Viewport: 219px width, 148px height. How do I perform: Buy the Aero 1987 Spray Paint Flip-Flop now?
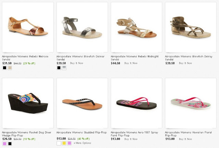coord(131,139)
